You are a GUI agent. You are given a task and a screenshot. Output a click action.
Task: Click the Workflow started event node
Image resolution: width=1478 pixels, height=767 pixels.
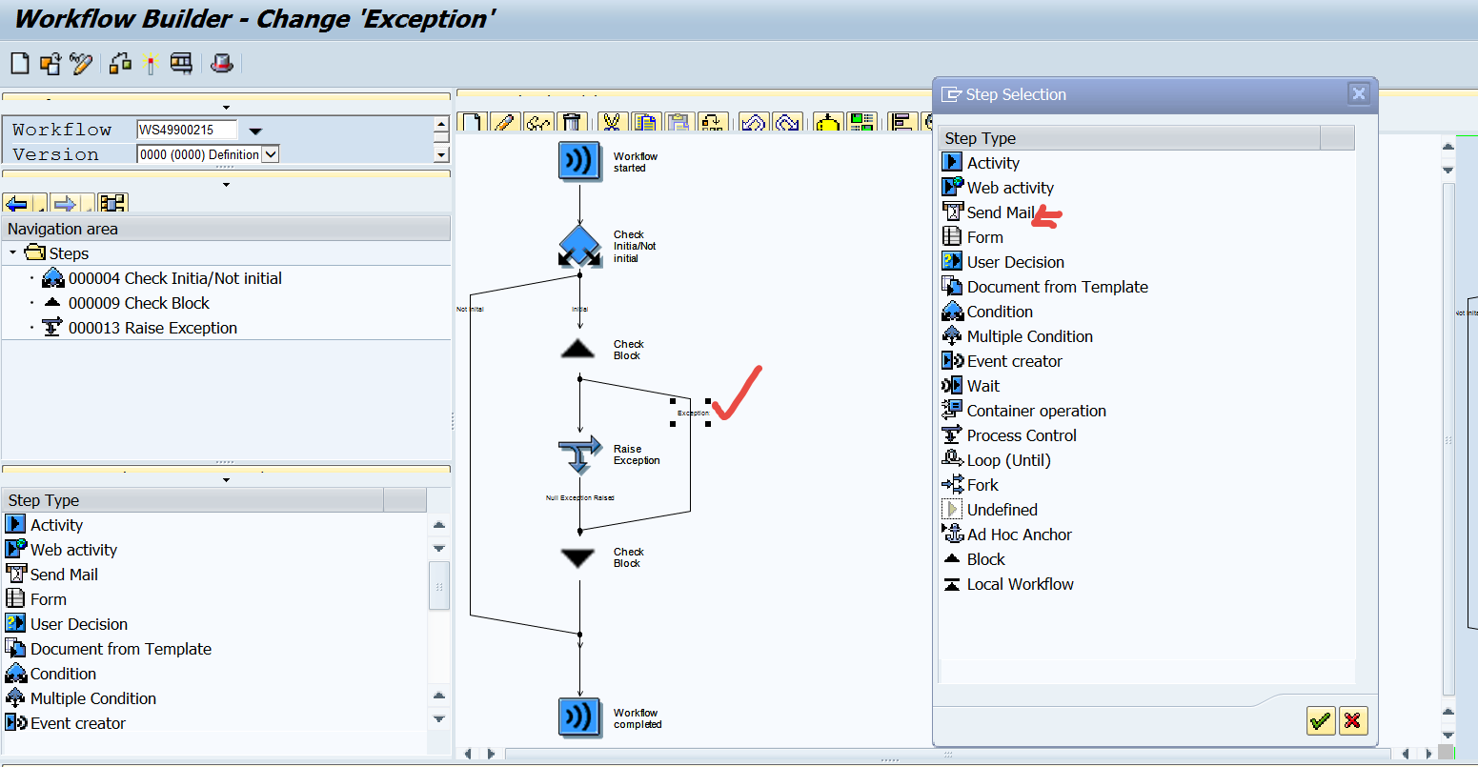pos(579,160)
